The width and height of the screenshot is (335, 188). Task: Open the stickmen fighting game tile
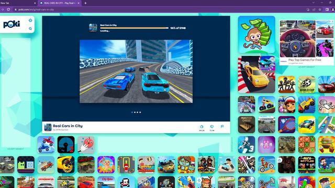point(286,85)
